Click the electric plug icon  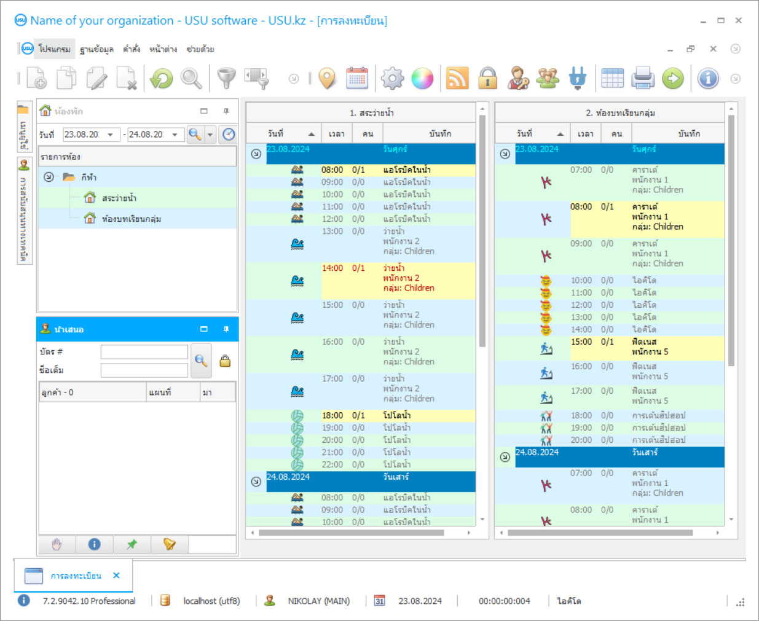pos(577,79)
